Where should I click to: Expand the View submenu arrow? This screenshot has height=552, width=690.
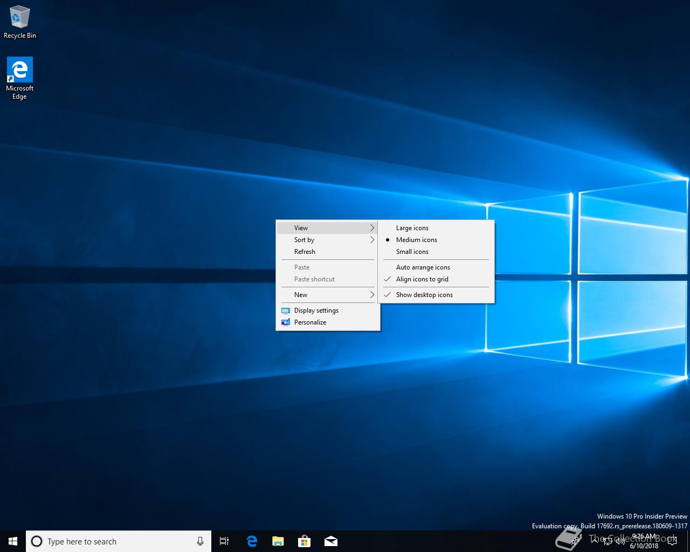(x=372, y=228)
